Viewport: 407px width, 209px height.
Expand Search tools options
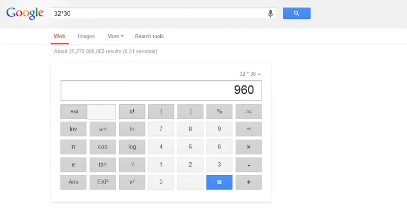click(x=149, y=36)
